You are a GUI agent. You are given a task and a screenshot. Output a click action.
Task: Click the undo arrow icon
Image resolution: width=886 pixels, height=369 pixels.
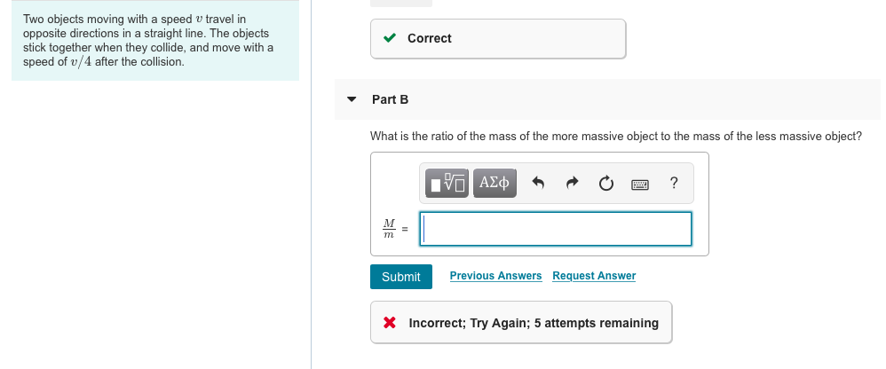point(538,183)
